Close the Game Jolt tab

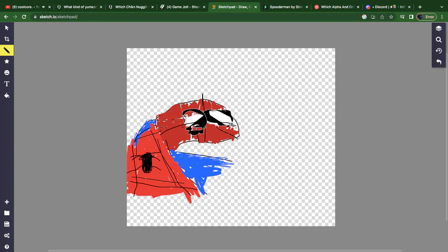pos(204,7)
